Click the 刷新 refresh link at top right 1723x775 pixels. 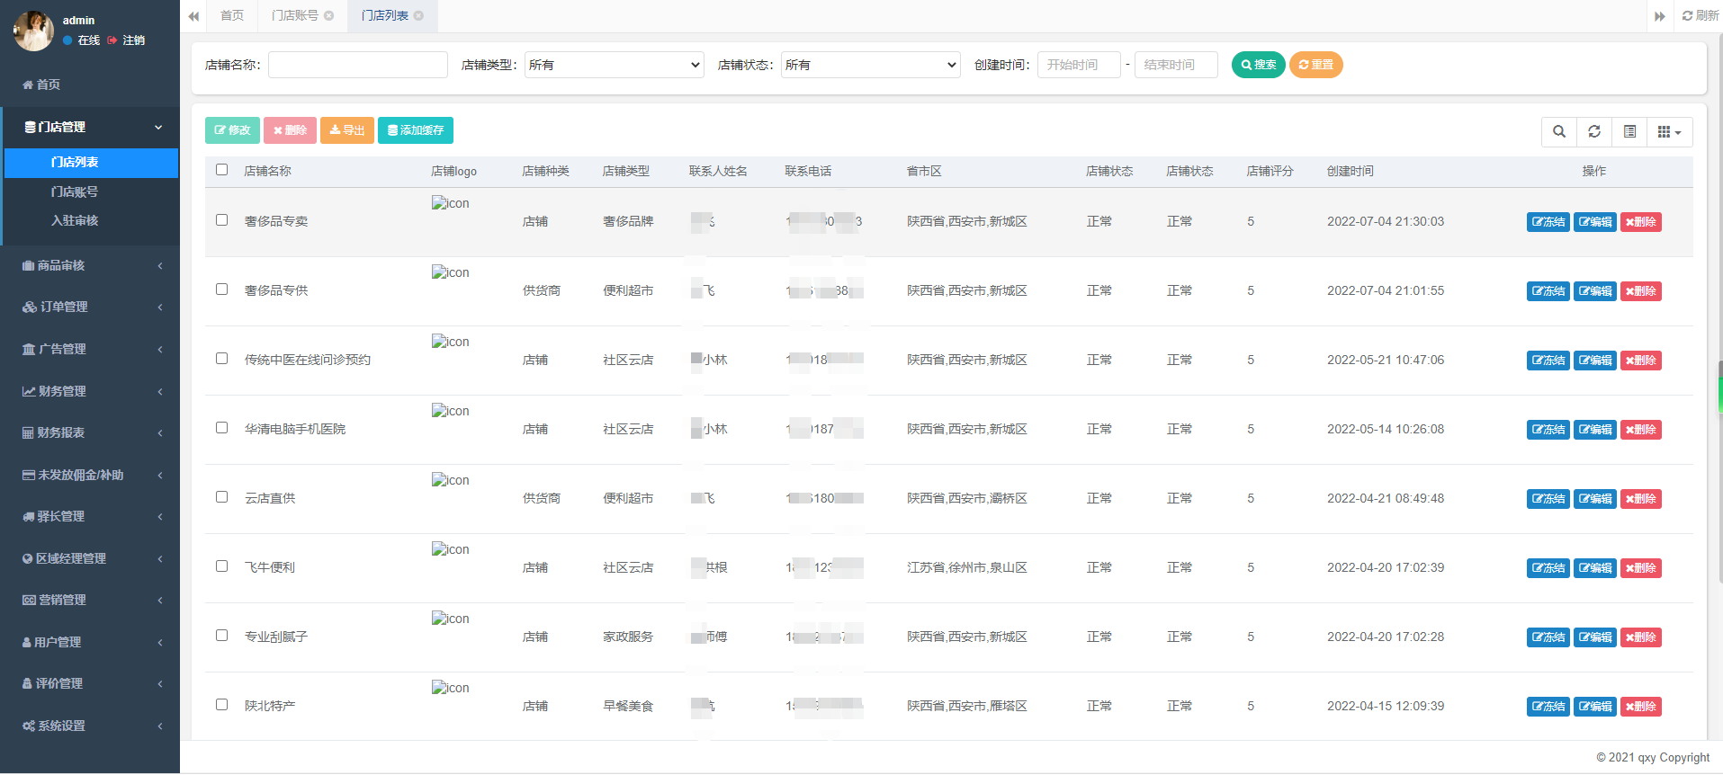[x=1701, y=15]
